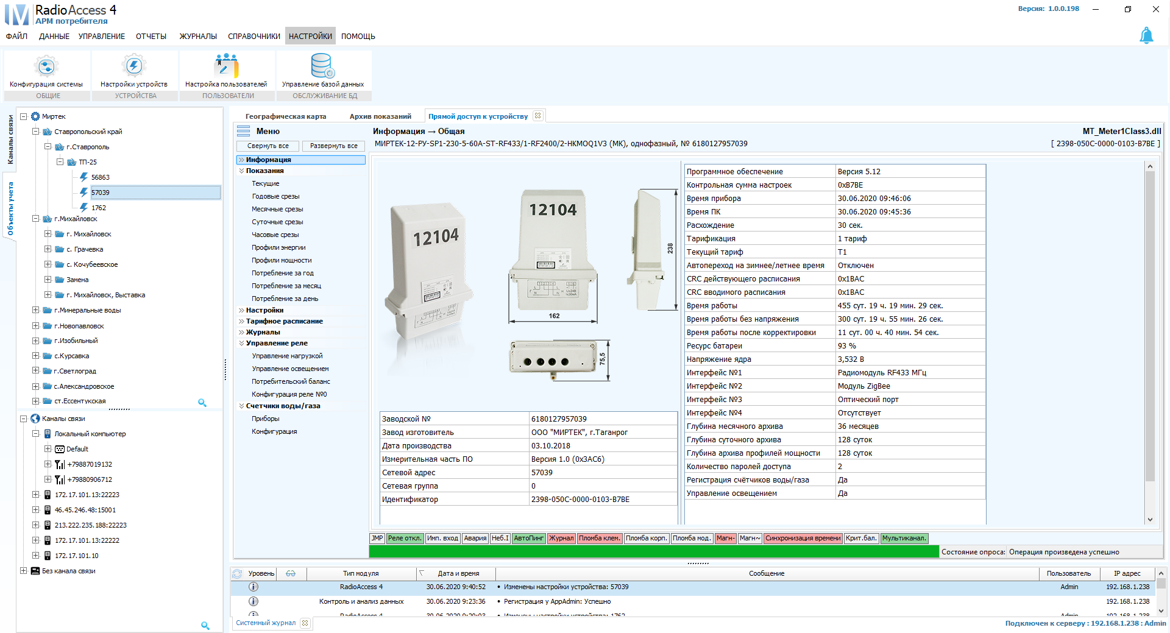Image resolution: width=1170 pixels, height=633 pixels.
Task: Expand the 213.222.235.188:22223 channel node
Action: (35, 525)
